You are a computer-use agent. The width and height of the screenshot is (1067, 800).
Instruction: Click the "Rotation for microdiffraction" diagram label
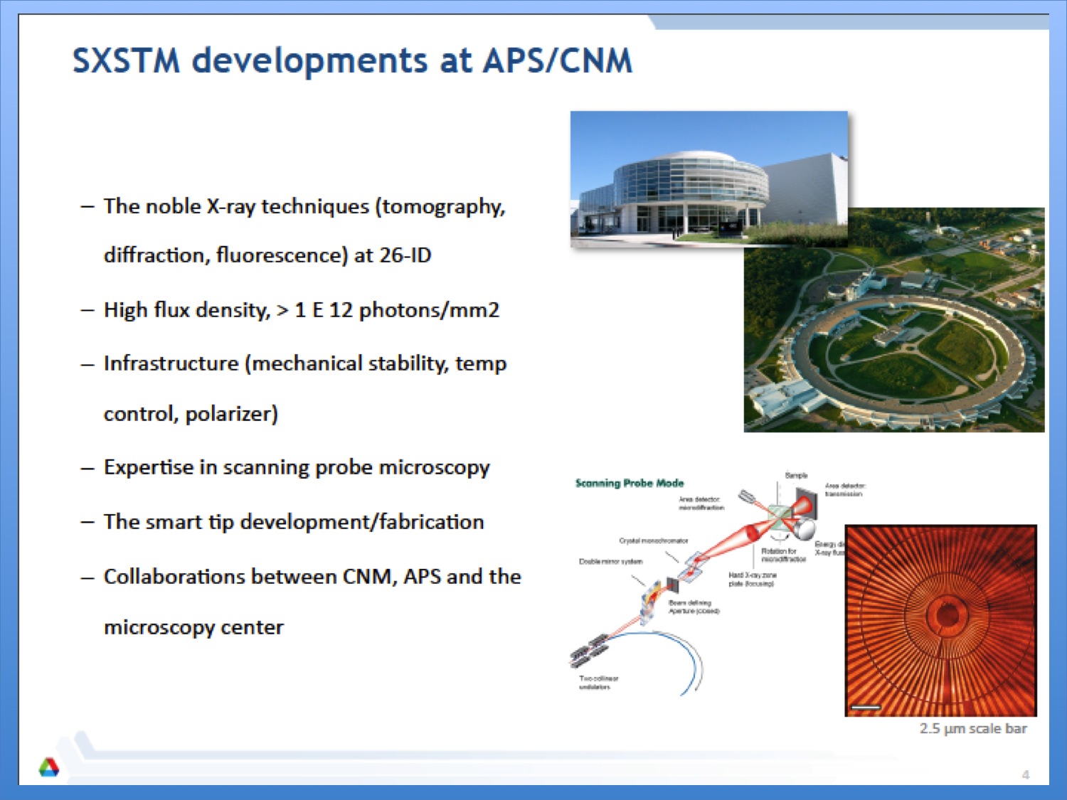click(x=783, y=555)
